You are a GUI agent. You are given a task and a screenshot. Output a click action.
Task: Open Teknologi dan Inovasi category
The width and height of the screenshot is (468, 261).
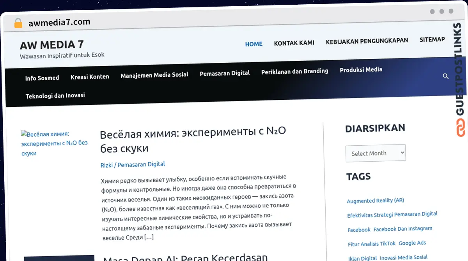pos(55,95)
